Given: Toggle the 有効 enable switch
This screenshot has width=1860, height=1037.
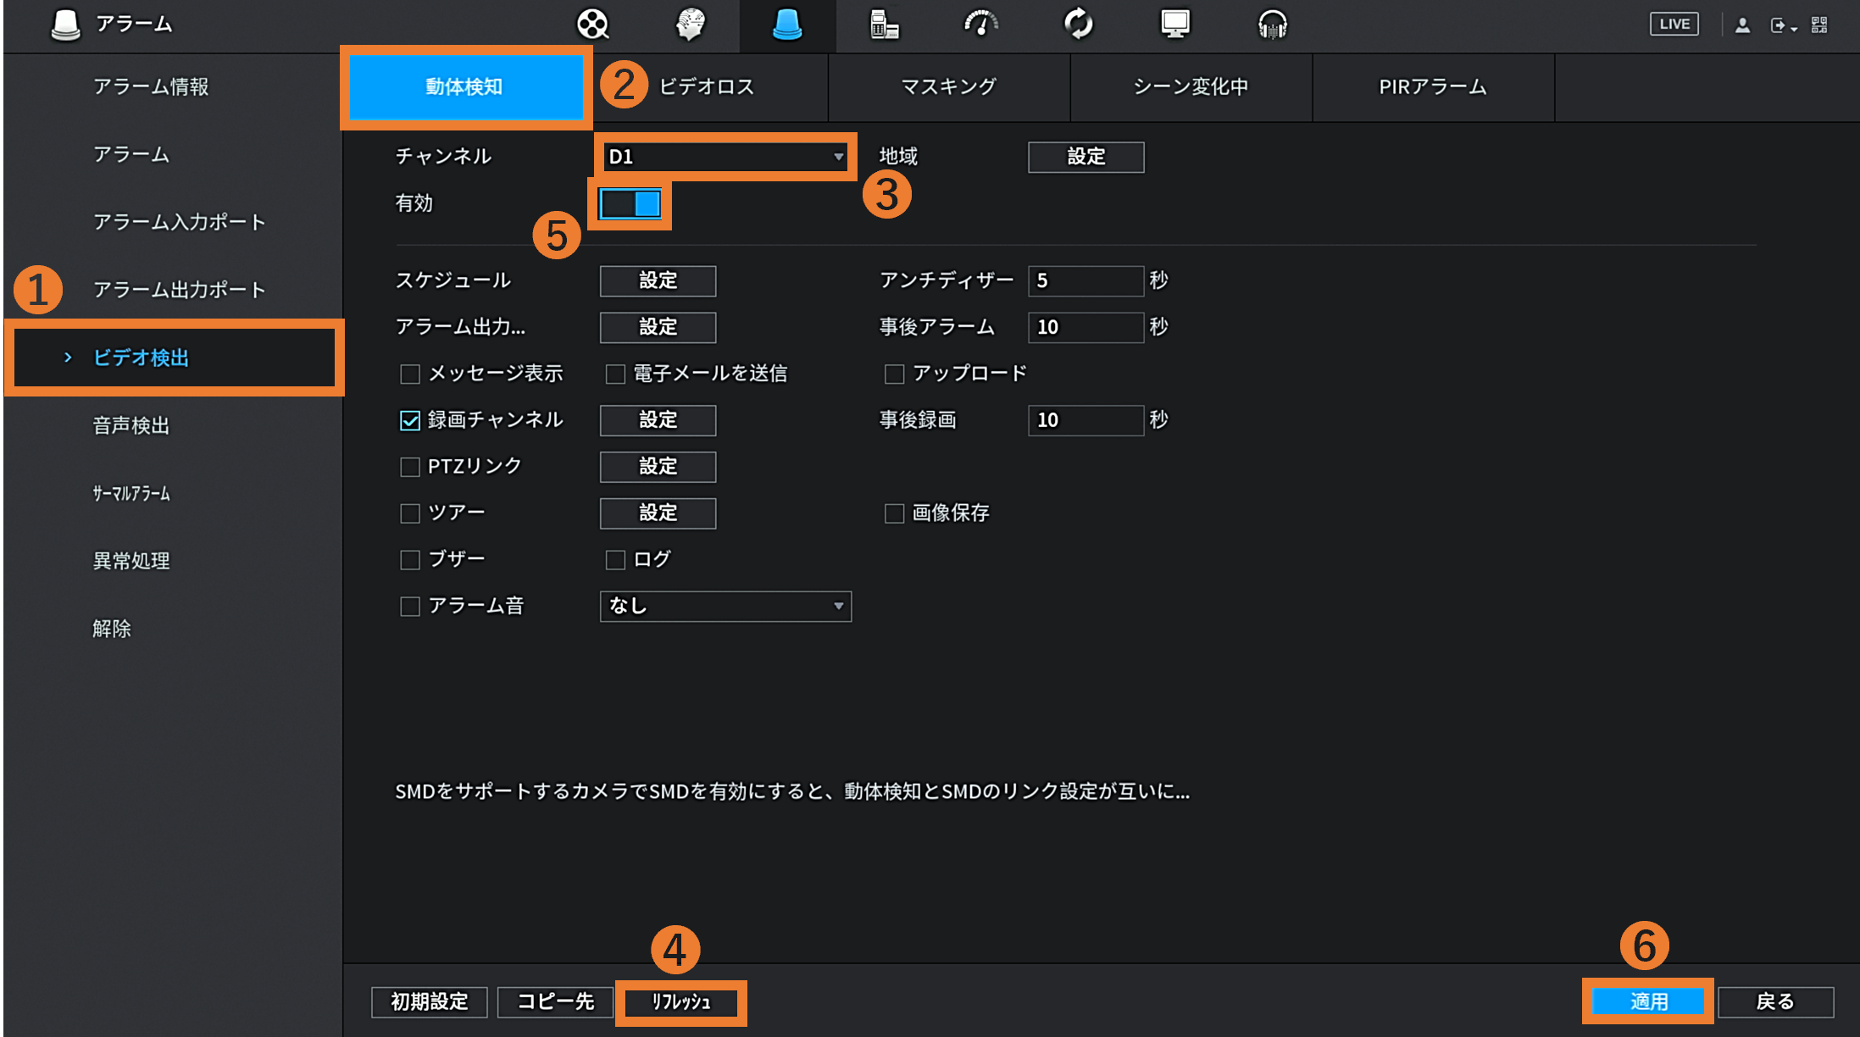Looking at the screenshot, I should tap(630, 203).
